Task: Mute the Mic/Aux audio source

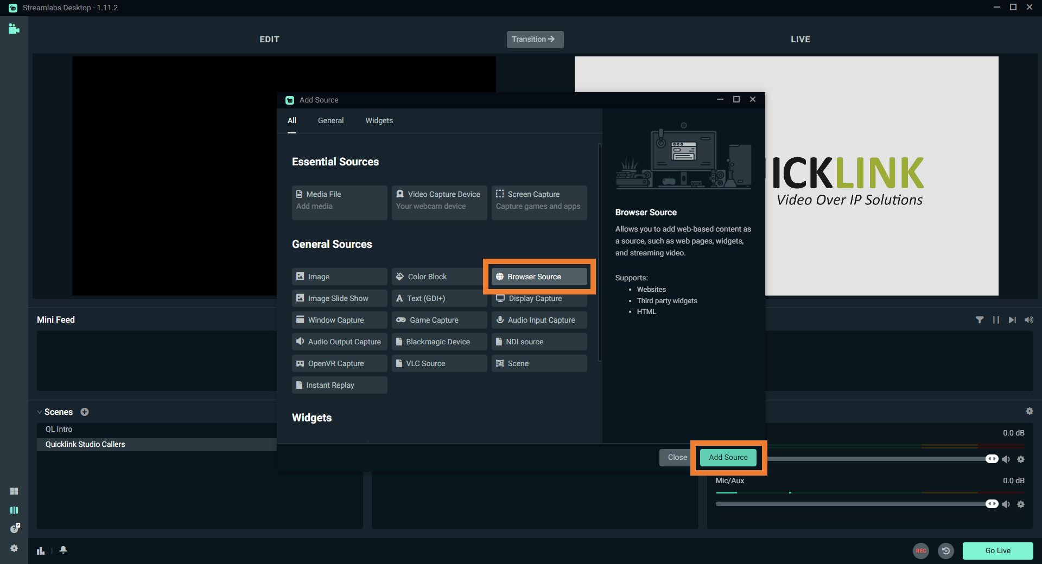Action: pyautogui.click(x=1006, y=504)
